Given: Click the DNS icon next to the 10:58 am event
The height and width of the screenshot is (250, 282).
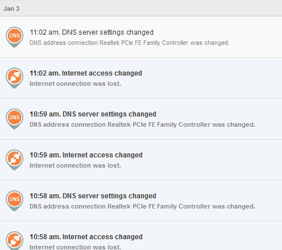Looking at the screenshot, I should click(14, 201).
